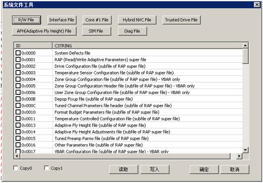Toggle the Copy1 checkbox

[x=46, y=168]
